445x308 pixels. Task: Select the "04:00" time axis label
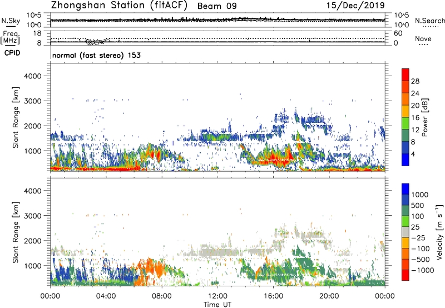coord(106,296)
